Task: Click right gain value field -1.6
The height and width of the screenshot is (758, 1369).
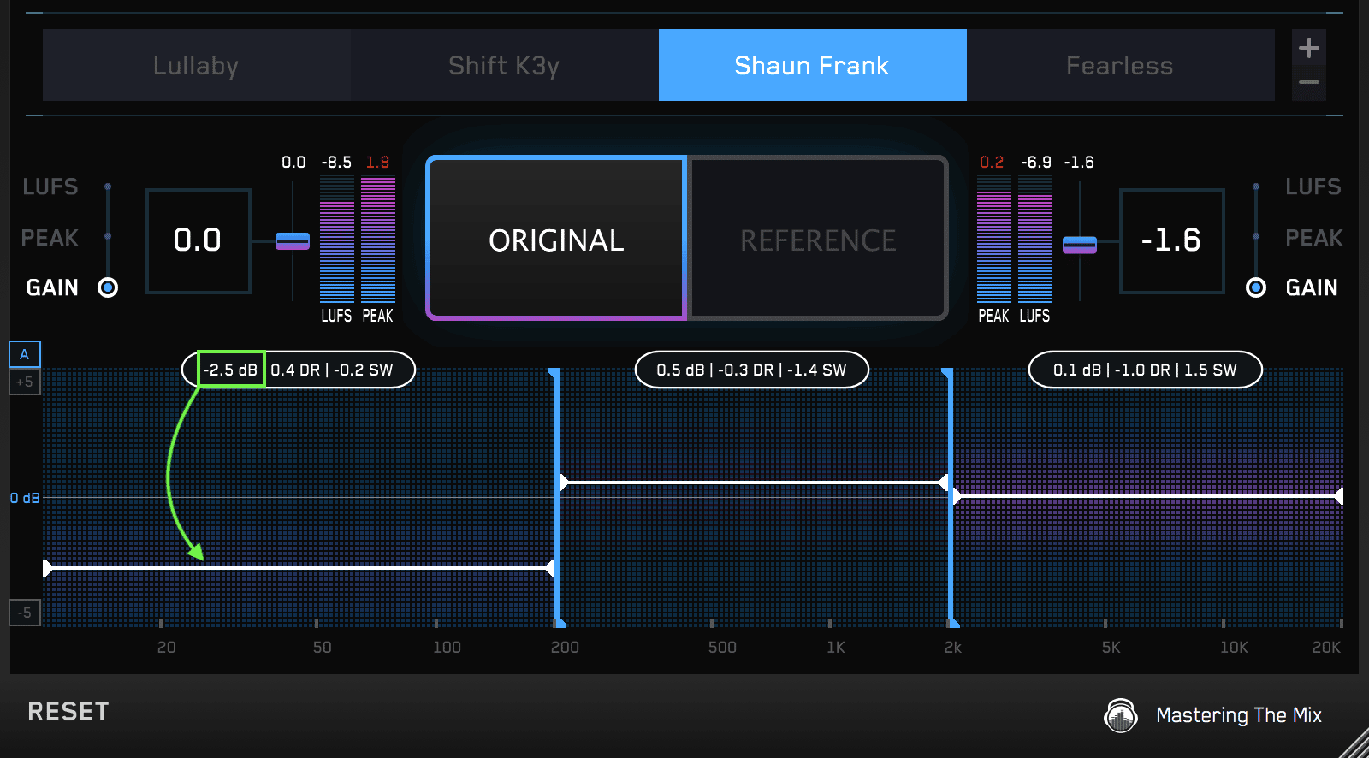Action: [1171, 240]
